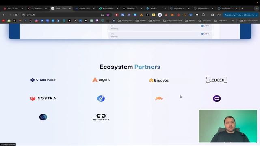Click the blue S circular partner logo
This screenshot has width=260, height=146.
coord(101,99)
